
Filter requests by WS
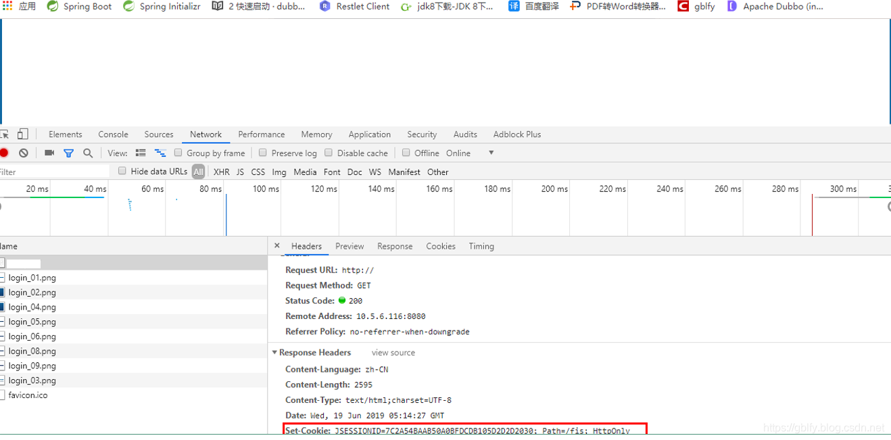click(x=375, y=172)
